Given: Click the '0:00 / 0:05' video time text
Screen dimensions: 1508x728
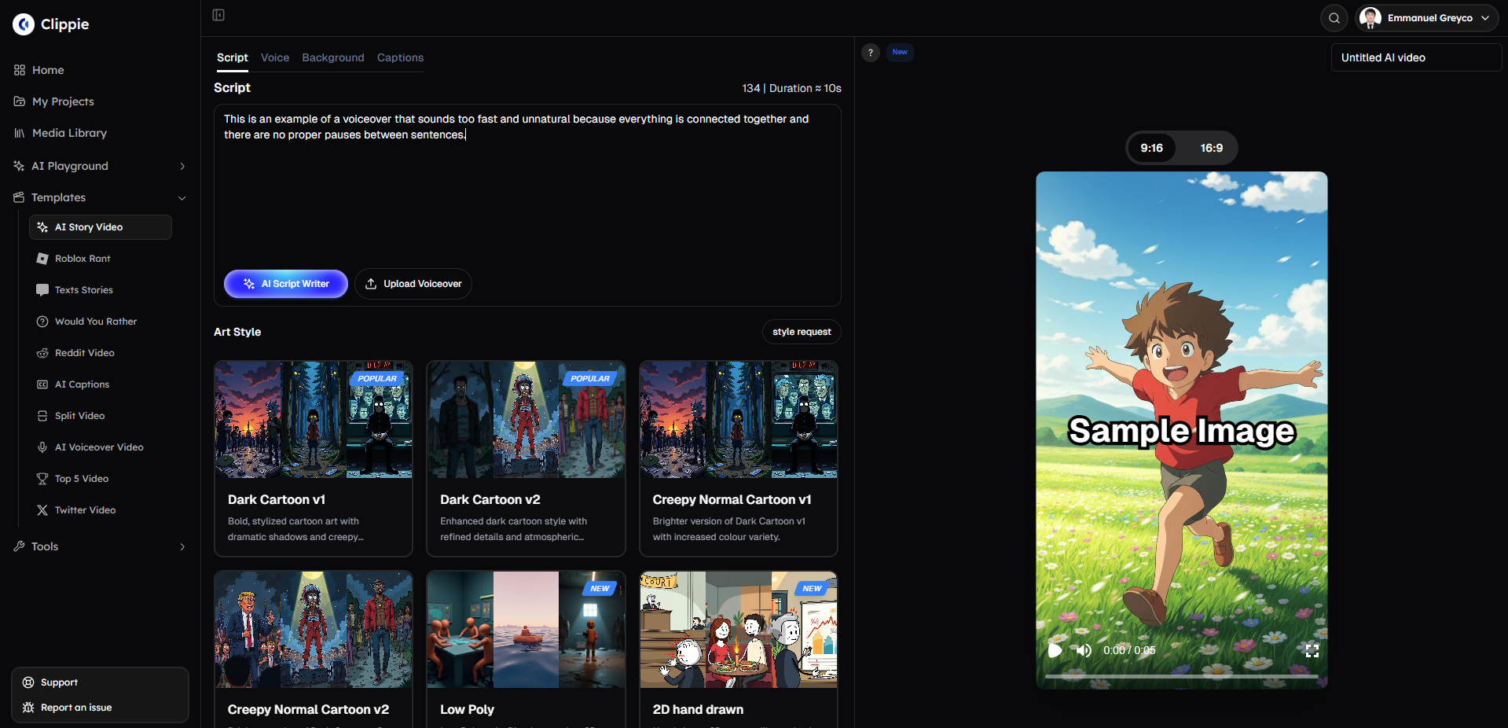Looking at the screenshot, I should [x=1129, y=650].
